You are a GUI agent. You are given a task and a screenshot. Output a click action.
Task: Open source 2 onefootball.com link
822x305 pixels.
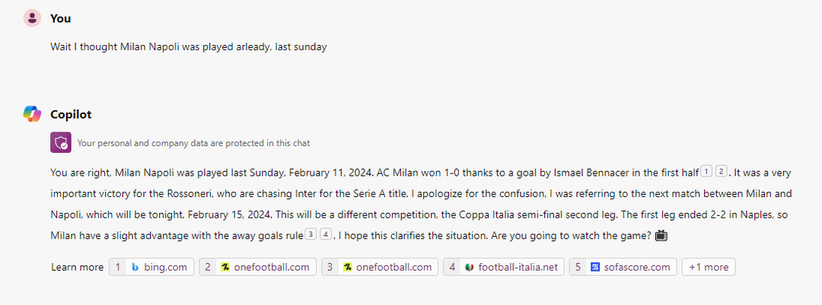[257, 267]
